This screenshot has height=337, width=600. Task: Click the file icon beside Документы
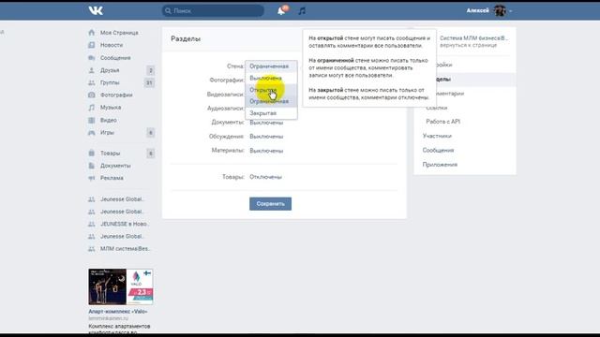coord(92,166)
